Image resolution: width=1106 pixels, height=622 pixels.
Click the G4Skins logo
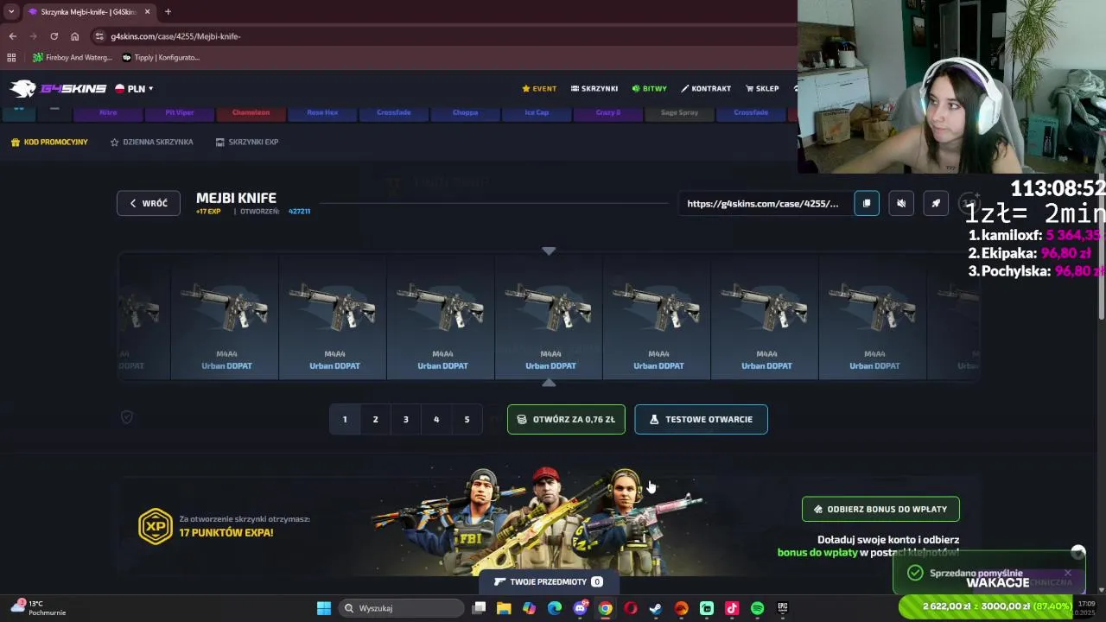58,88
